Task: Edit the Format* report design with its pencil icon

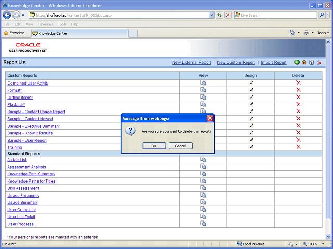Action: pos(251,90)
